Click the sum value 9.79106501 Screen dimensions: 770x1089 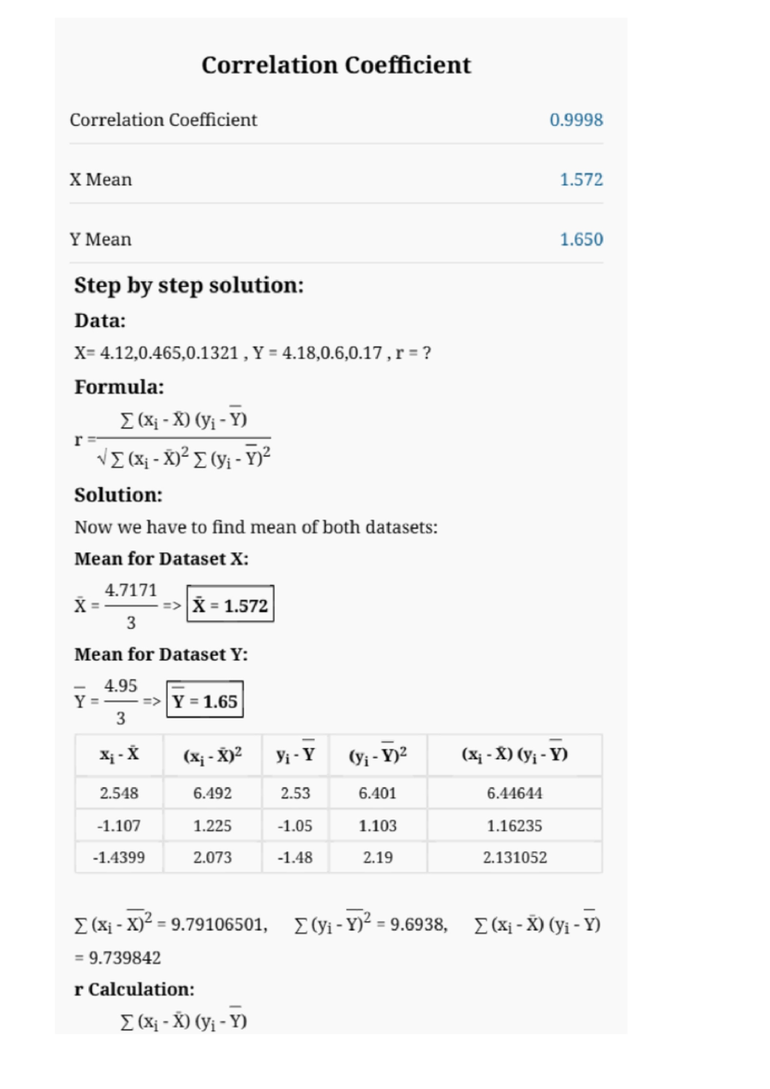coord(217,925)
